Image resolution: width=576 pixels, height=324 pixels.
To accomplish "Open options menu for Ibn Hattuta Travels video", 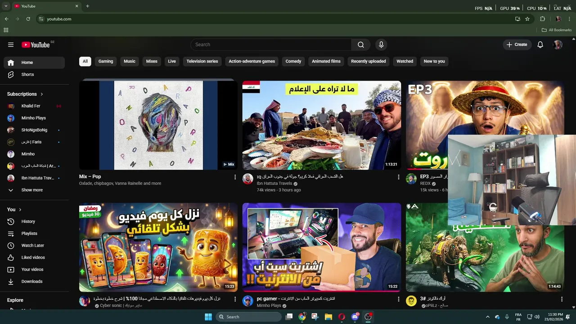I will pos(398,177).
